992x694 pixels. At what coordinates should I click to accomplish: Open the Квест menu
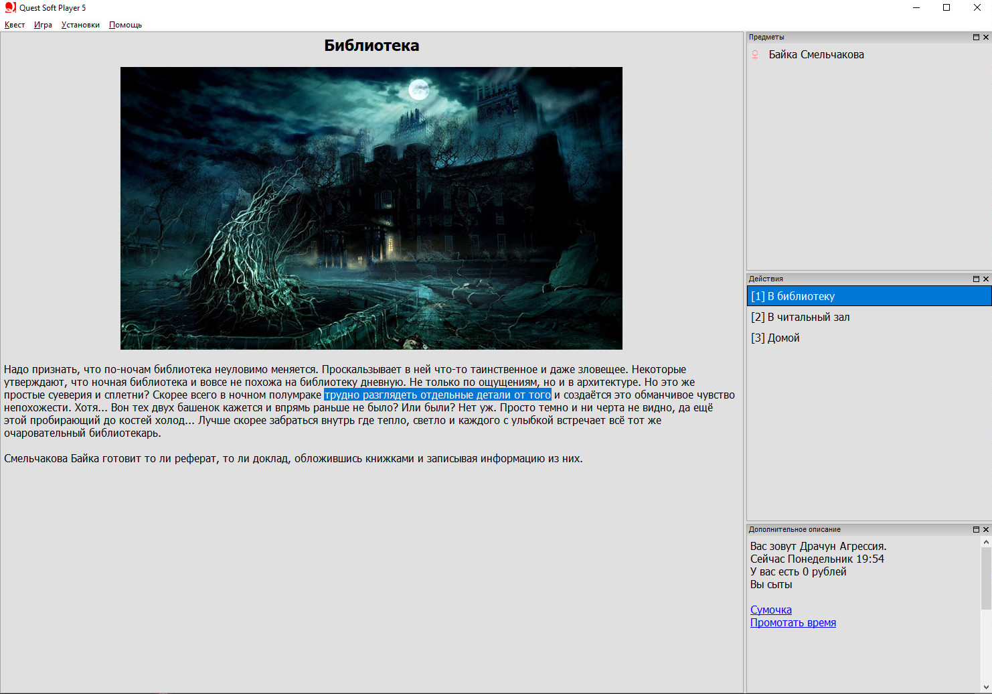click(15, 25)
